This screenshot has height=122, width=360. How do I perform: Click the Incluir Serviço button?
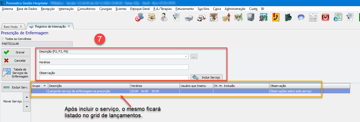coord(207,77)
